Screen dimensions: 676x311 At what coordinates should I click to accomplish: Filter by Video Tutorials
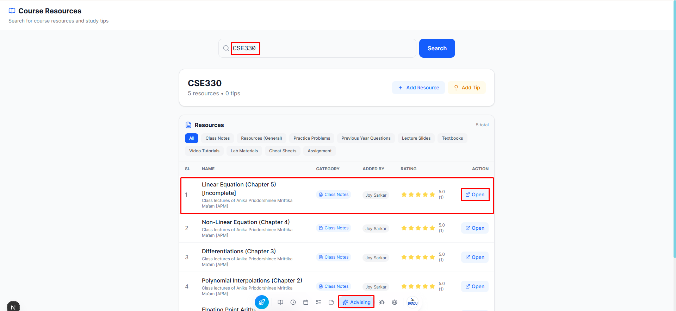(204, 151)
